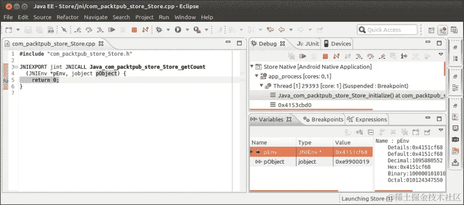464x205 pixels.
Task: Open the Navigate menu
Action: click(x=96, y=17)
